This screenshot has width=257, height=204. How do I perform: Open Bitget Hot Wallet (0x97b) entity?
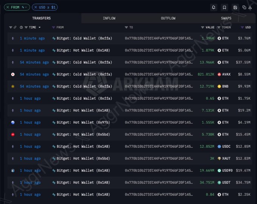point(83,122)
